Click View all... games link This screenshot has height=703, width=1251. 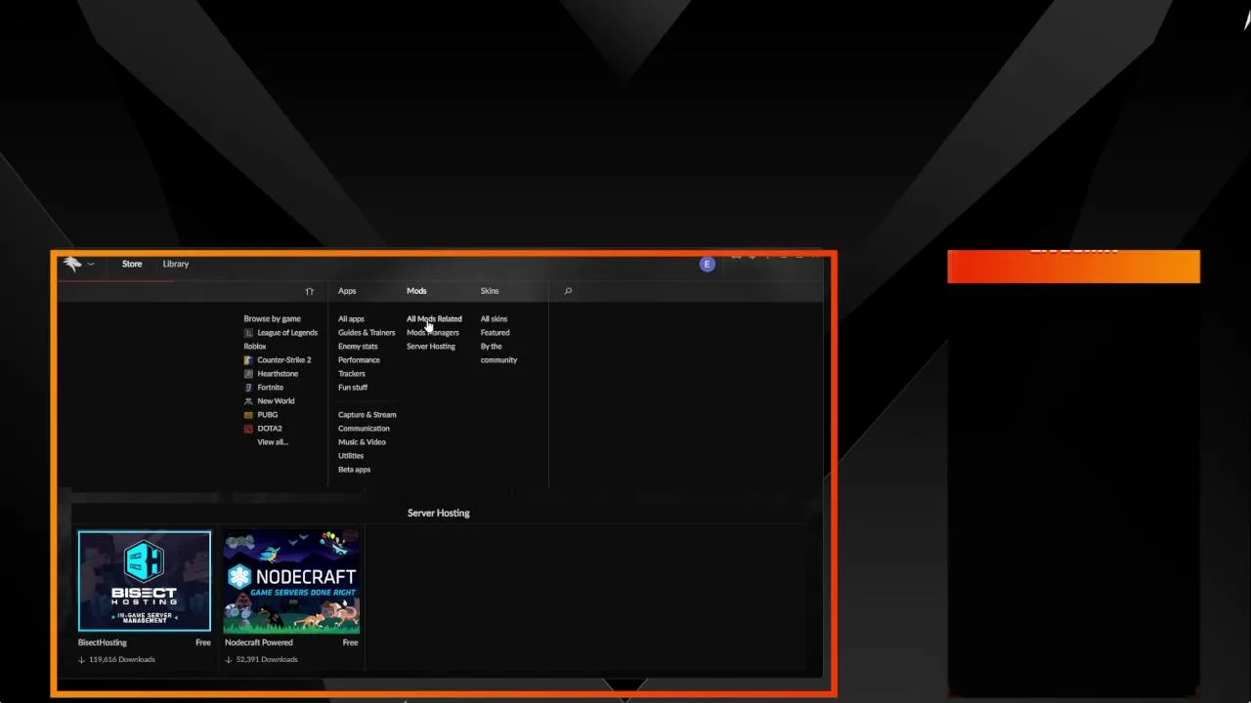(273, 442)
